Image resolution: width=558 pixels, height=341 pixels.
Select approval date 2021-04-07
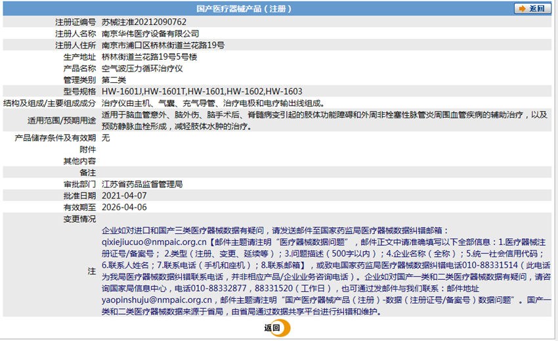(x=124, y=196)
